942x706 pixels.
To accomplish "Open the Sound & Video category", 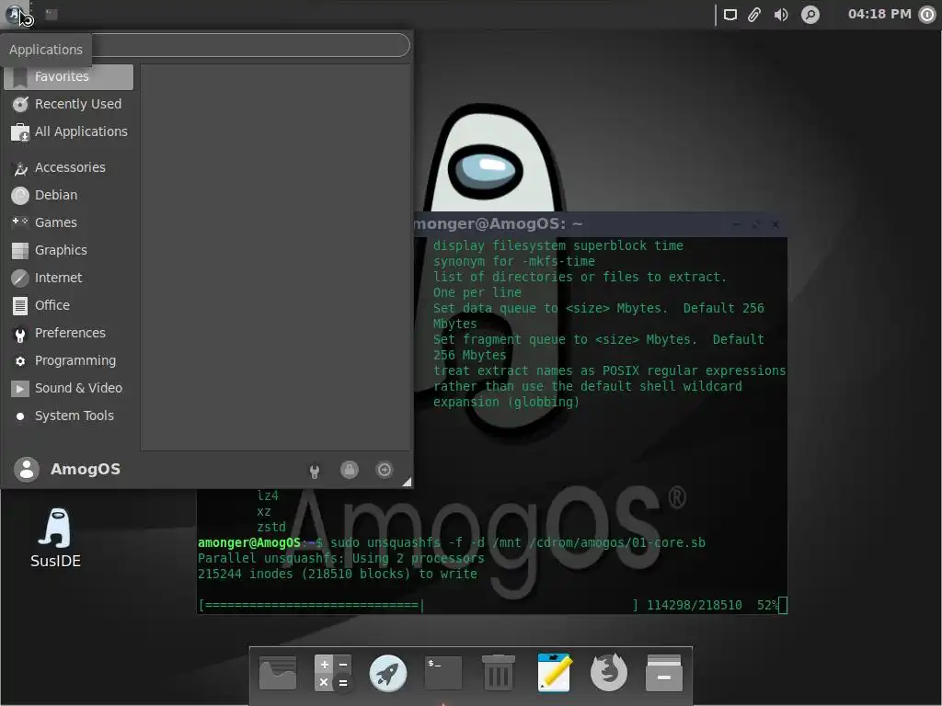I will pyautogui.click(x=68, y=389).
